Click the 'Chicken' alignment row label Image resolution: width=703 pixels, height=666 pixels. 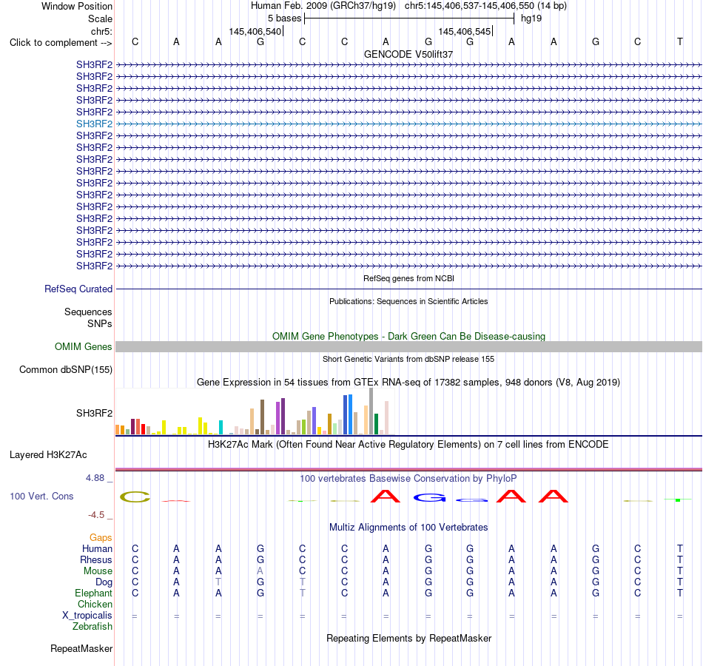tap(95, 604)
